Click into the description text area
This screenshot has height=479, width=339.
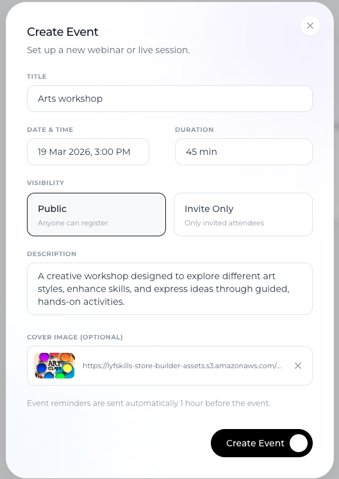coord(170,289)
